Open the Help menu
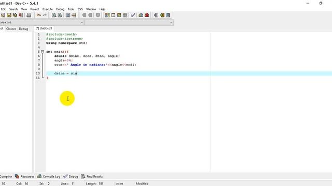This screenshot has width=332, height=186. point(102,9)
